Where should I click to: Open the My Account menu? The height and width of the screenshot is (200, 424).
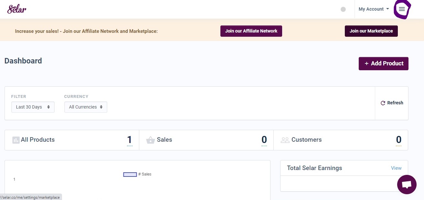370,9
